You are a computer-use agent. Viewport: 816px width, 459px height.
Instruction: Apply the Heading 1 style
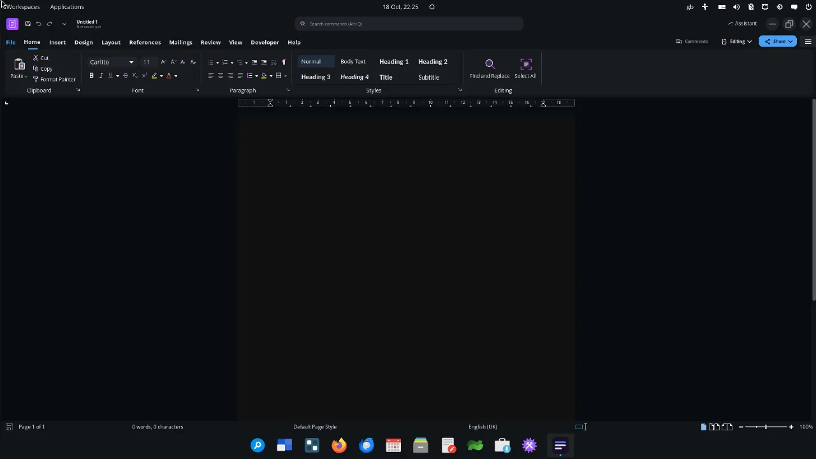(x=393, y=62)
